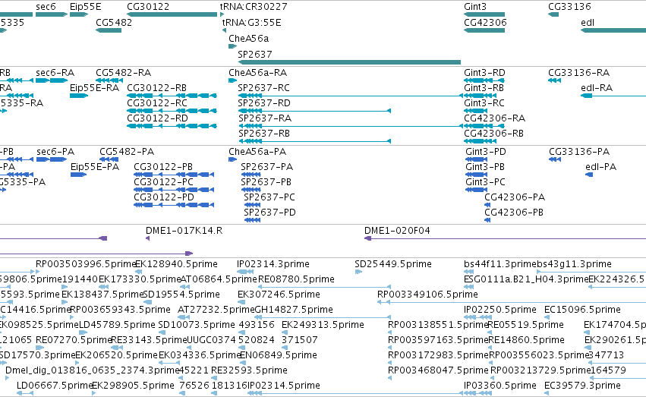This screenshot has width=646, height=397.
Task: Click the SP2637-PA protein feature
Action: tap(251, 175)
